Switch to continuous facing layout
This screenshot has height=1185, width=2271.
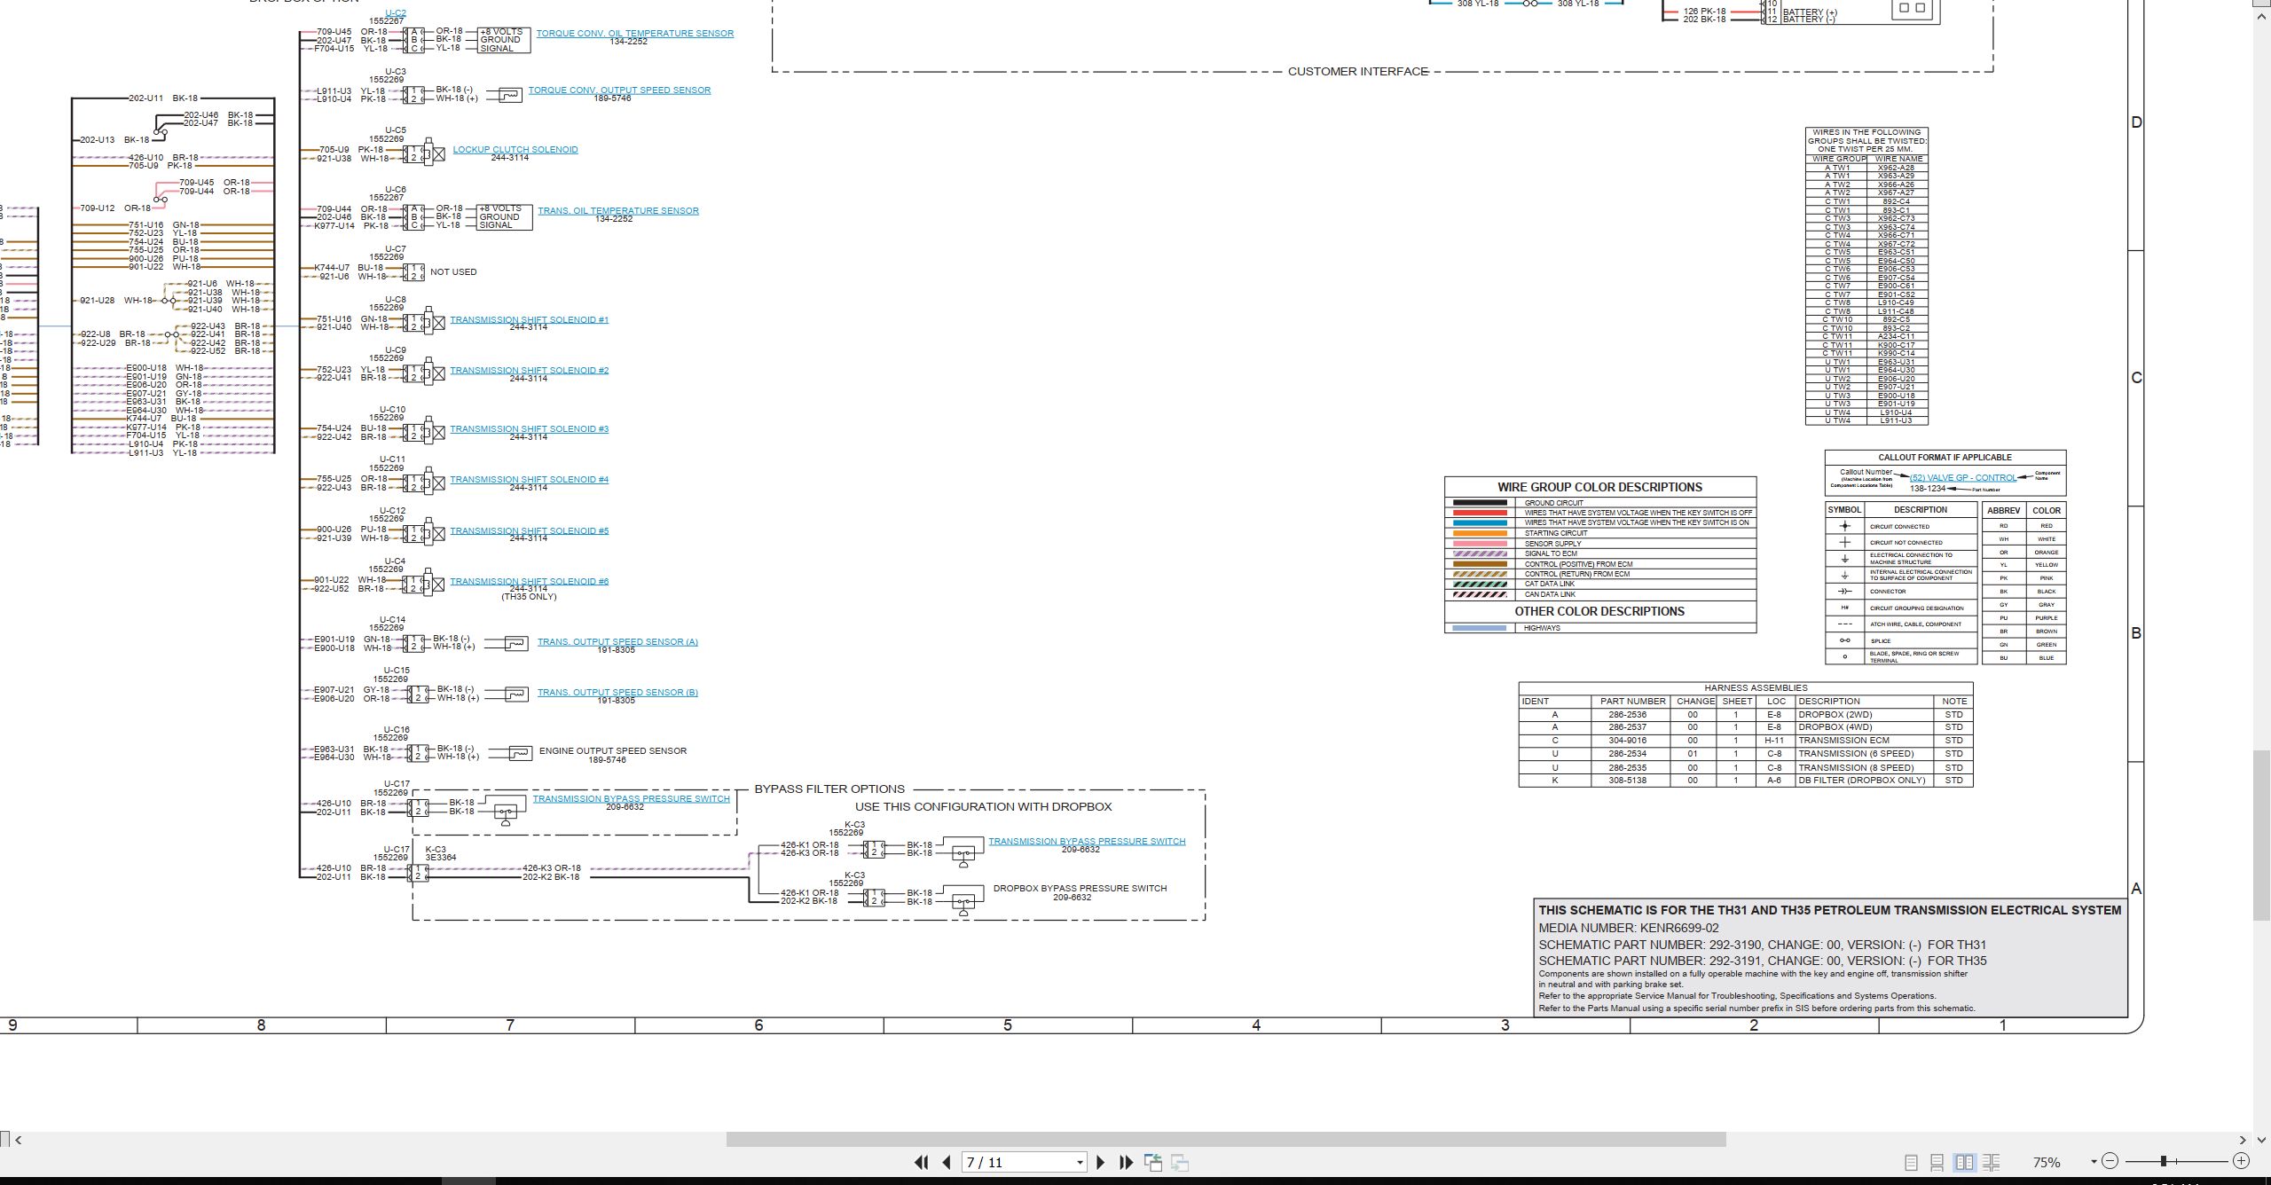1992,1162
